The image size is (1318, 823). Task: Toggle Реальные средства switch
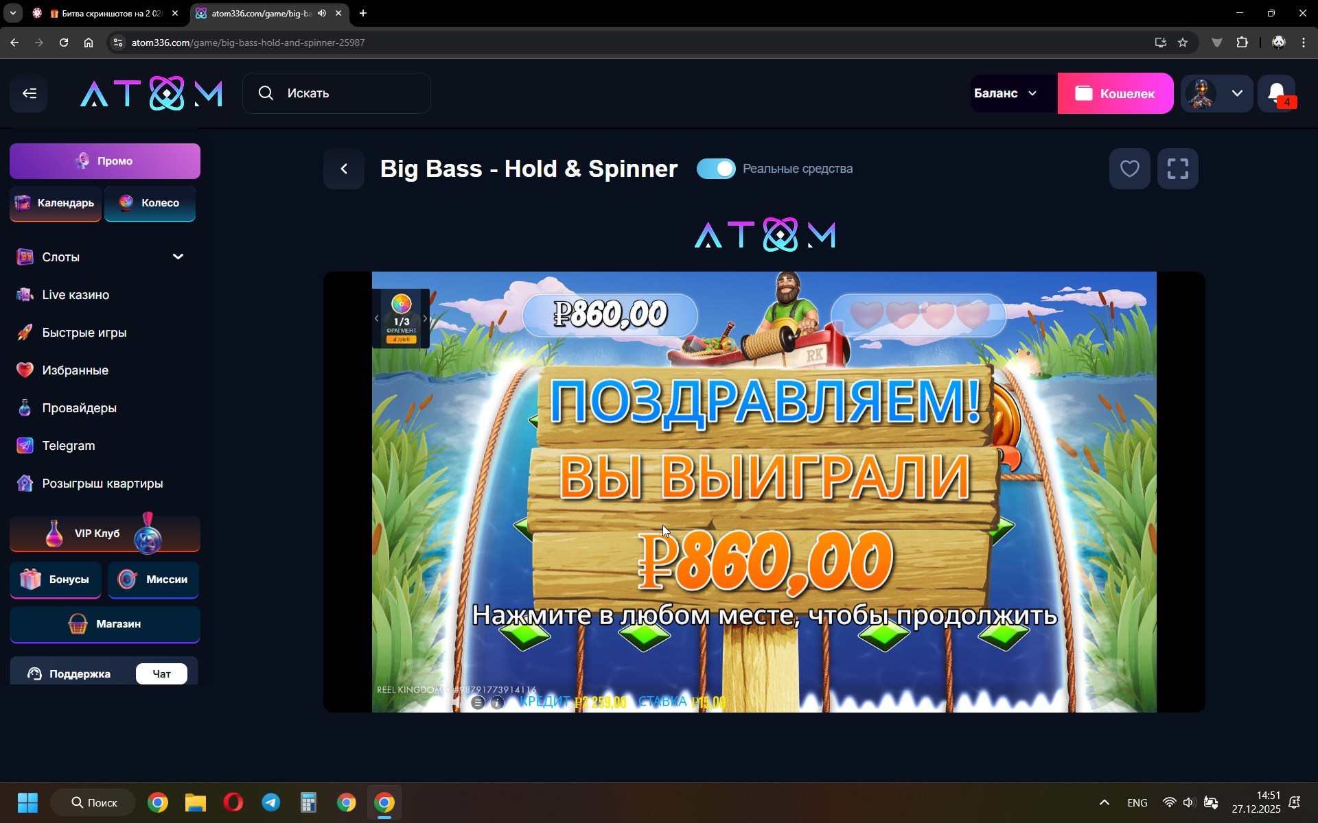[x=715, y=169]
